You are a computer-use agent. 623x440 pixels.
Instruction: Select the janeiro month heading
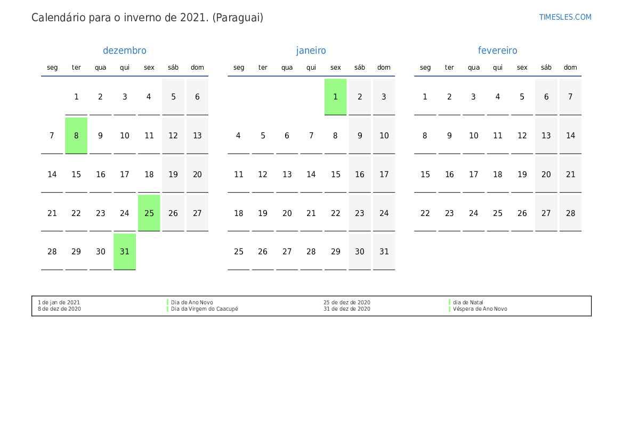click(x=311, y=51)
